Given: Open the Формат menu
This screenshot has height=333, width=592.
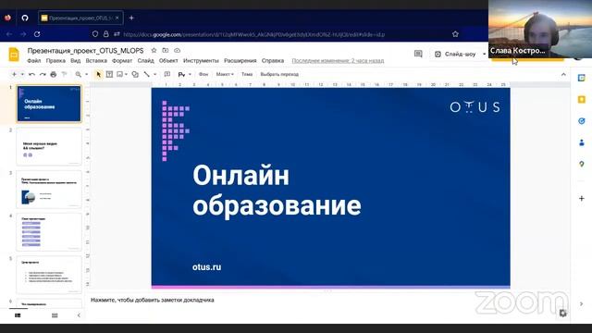Looking at the screenshot, I should (x=122, y=60).
